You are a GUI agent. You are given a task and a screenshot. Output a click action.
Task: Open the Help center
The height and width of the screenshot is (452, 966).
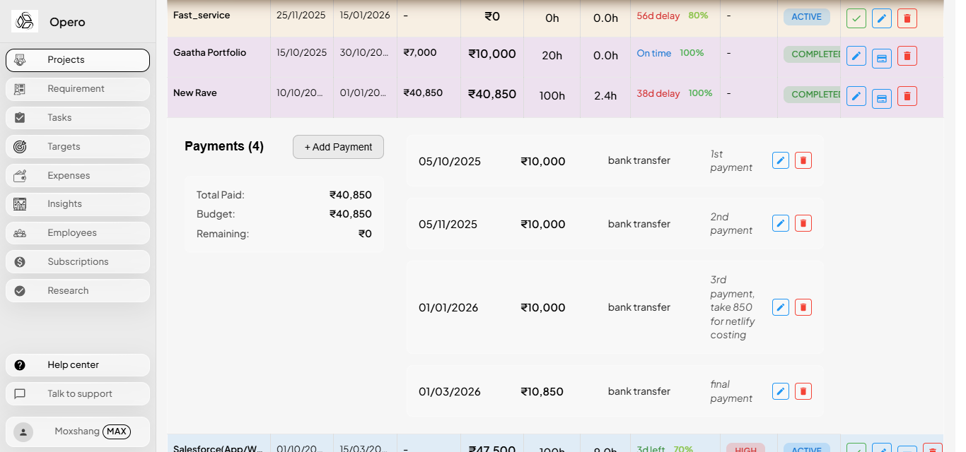point(77,364)
